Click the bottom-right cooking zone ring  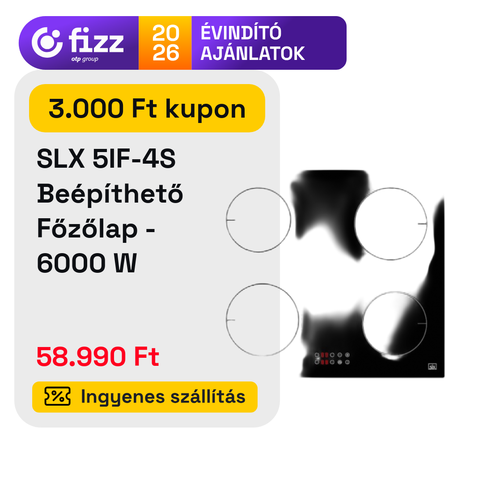pos(394,323)
